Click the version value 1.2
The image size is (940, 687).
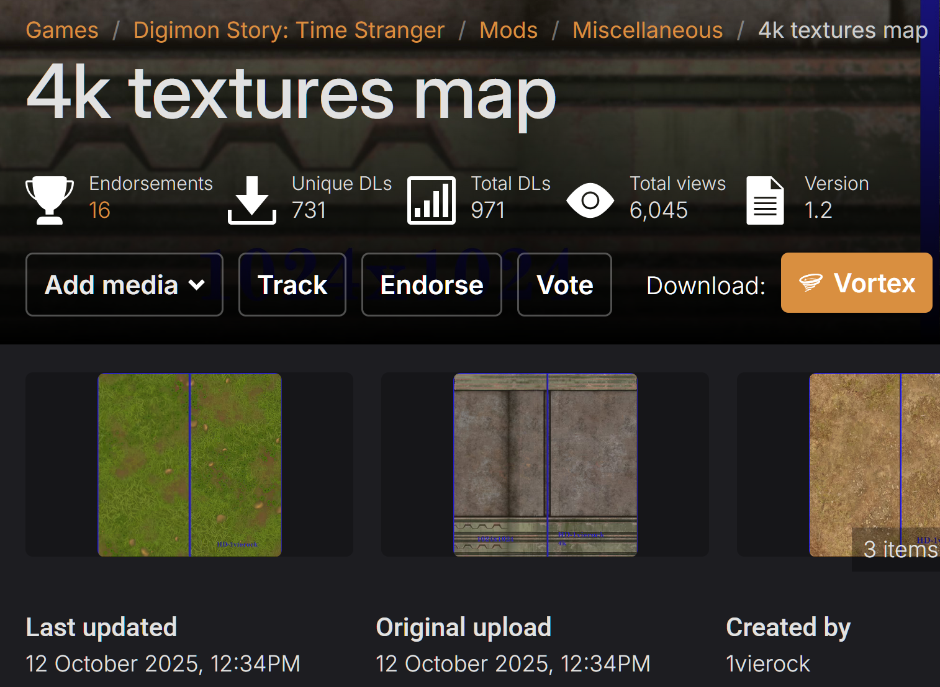818,210
